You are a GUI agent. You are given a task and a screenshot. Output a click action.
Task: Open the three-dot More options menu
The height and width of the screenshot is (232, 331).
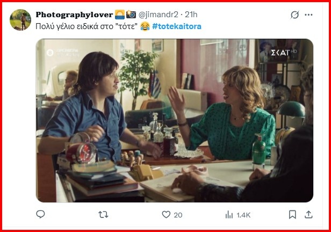(x=308, y=15)
